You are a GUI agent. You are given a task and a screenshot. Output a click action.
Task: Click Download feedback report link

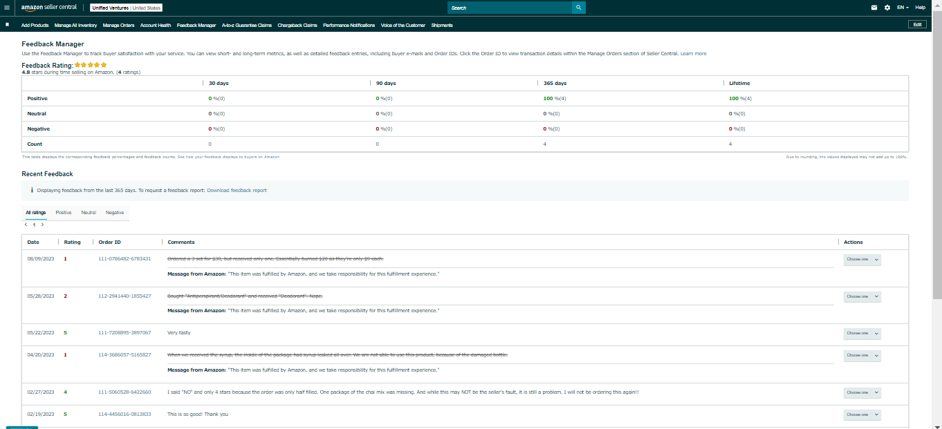pyautogui.click(x=237, y=190)
